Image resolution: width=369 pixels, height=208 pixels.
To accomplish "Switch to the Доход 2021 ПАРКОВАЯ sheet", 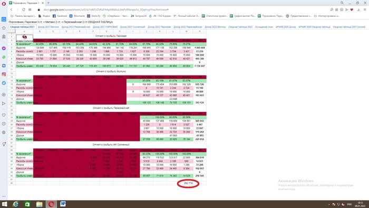I will (x=105, y=27).
